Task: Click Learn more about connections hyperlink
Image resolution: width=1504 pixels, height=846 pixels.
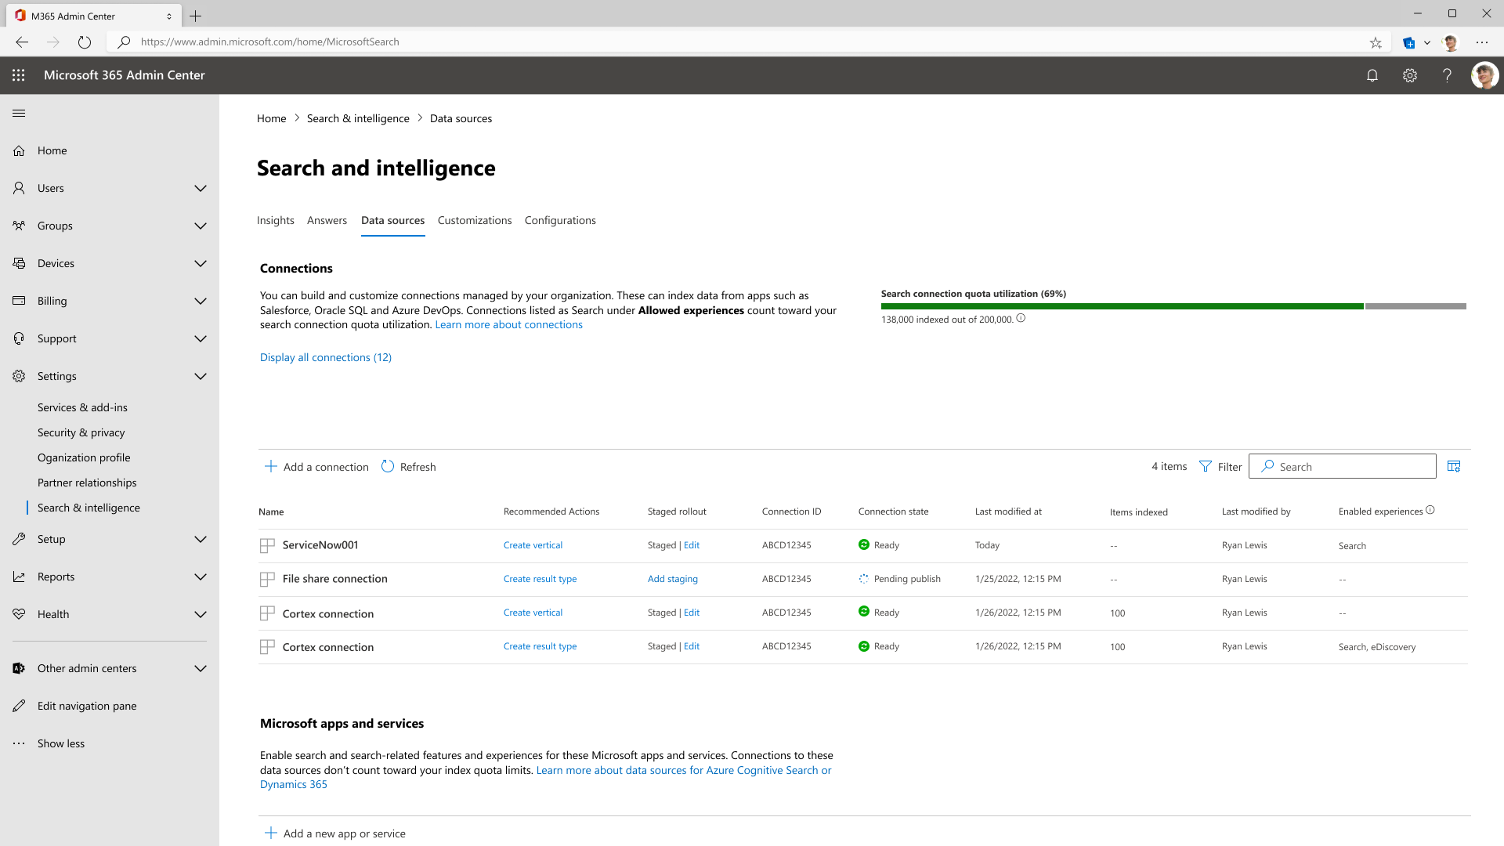Action: (508, 324)
